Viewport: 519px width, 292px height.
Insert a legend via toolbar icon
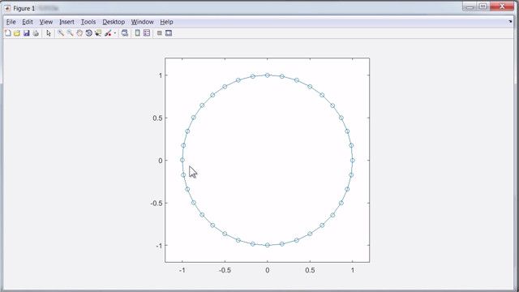[x=147, y=33]
